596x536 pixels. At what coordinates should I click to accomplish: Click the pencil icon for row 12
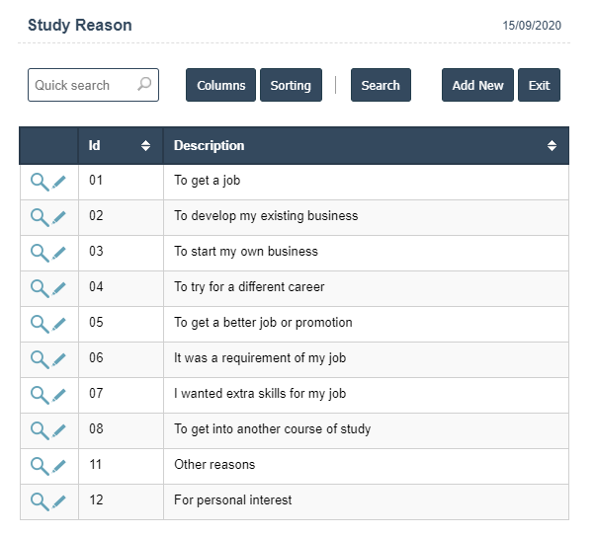point(59,501)
